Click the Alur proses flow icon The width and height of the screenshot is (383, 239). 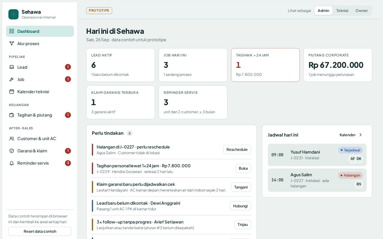click(12, 43)
